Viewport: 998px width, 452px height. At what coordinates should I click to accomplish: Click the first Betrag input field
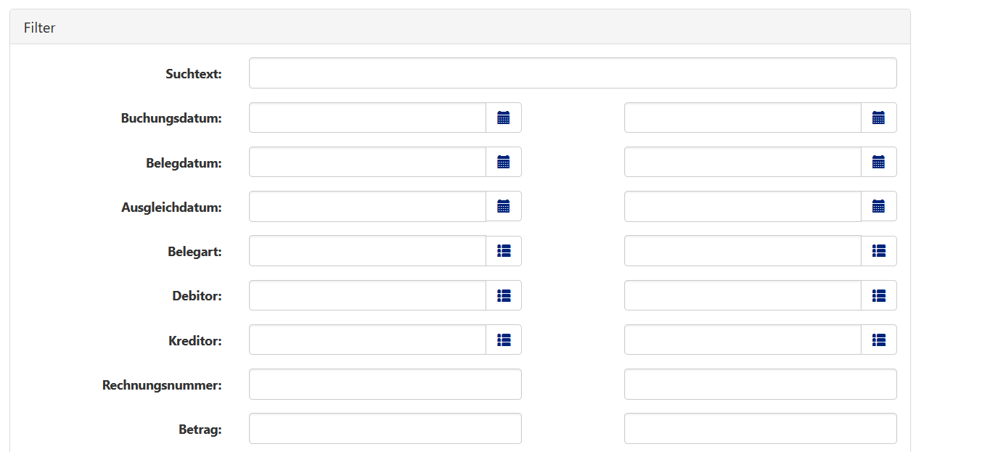coord(385,428)
